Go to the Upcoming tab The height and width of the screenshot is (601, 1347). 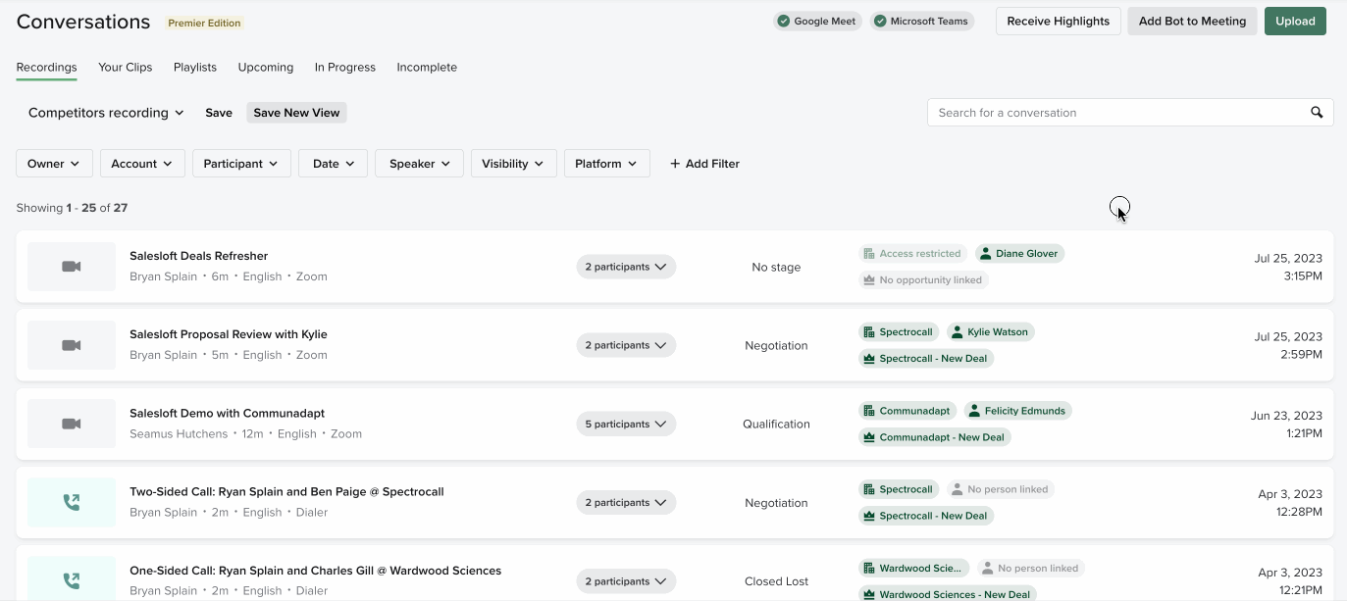(x=266, y=68)
